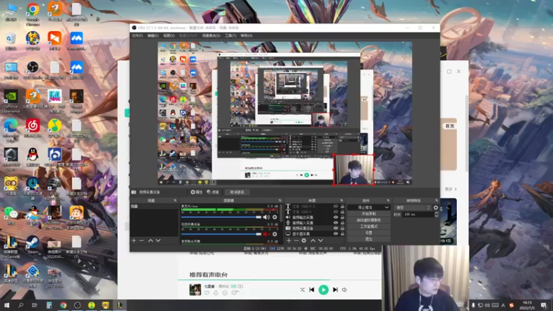The height and width of the screenshot is (311, 553).
Task: Click the transition duration input field
Action: pyautogui.click(x=419, y=214)
